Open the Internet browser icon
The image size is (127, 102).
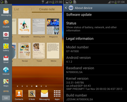point(6,71)
